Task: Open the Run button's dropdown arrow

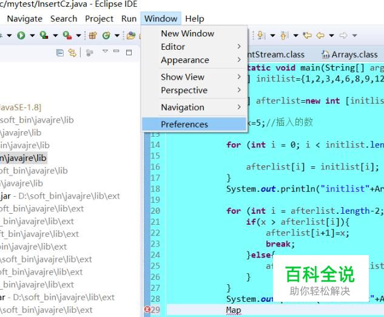Action: coord(32,36)
